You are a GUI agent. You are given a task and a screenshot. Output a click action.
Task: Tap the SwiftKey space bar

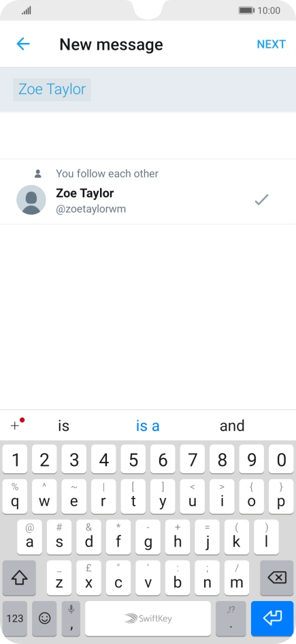(x=148, y=618)
